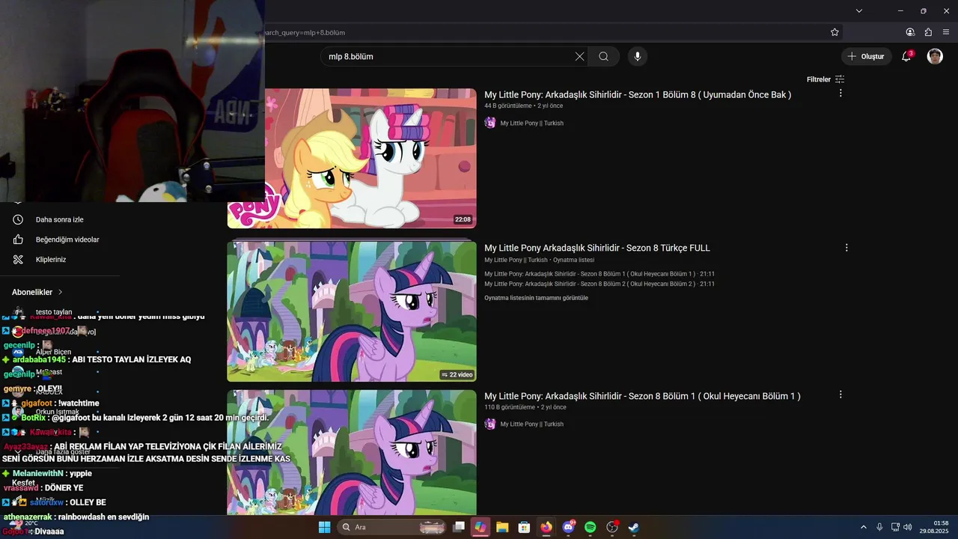Viewport: 958px width, 539px height.
Task: Open Discord from taskbar
Action: [x=568, y=527]
